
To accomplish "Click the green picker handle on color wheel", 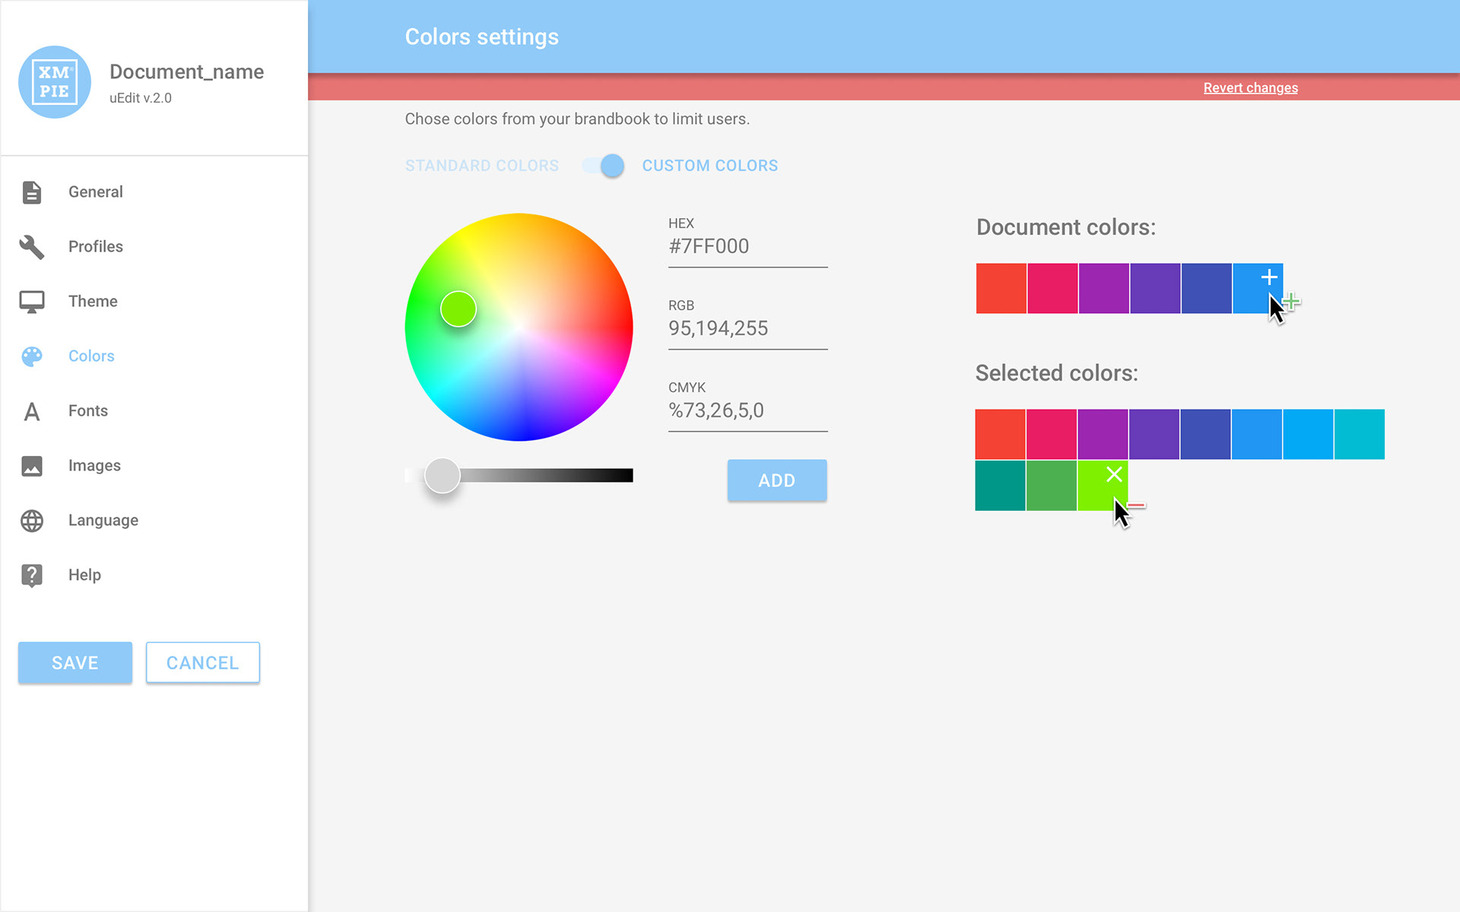I will 459,309.
